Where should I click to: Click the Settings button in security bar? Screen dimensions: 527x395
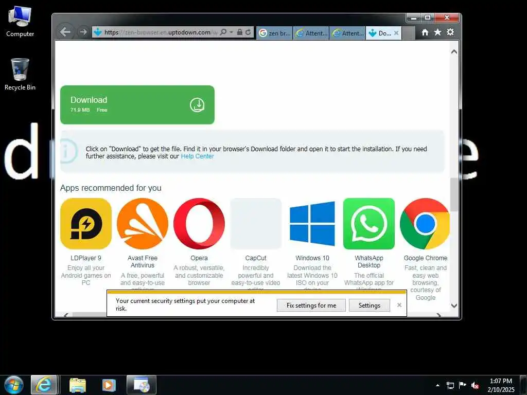pos(370,306)
